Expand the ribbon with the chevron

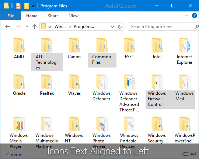[186, 15]
